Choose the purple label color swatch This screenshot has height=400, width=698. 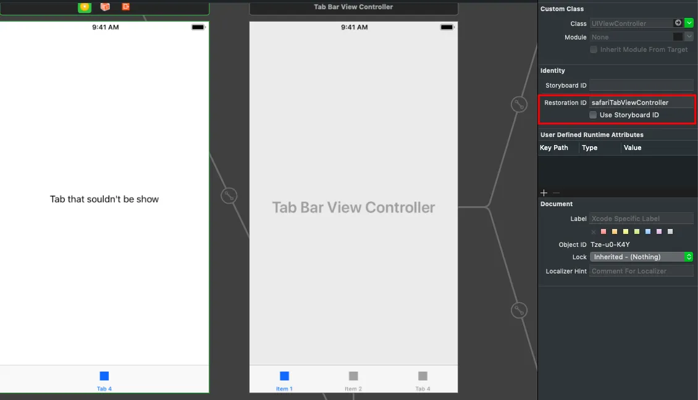tap(659, 231)
